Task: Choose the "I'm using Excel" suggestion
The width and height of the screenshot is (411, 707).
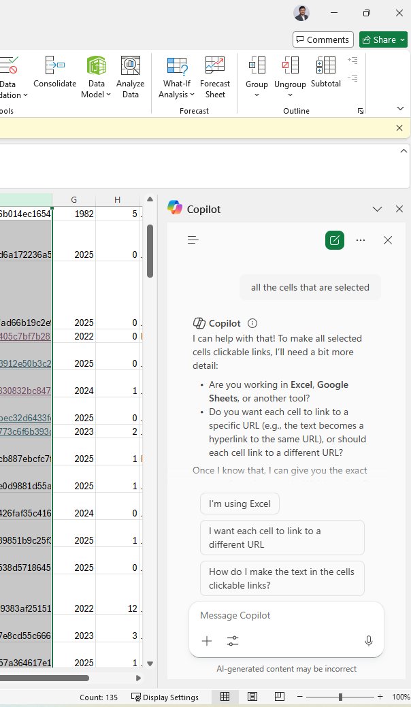Action: pyautogui.click(x=240, y=504)
